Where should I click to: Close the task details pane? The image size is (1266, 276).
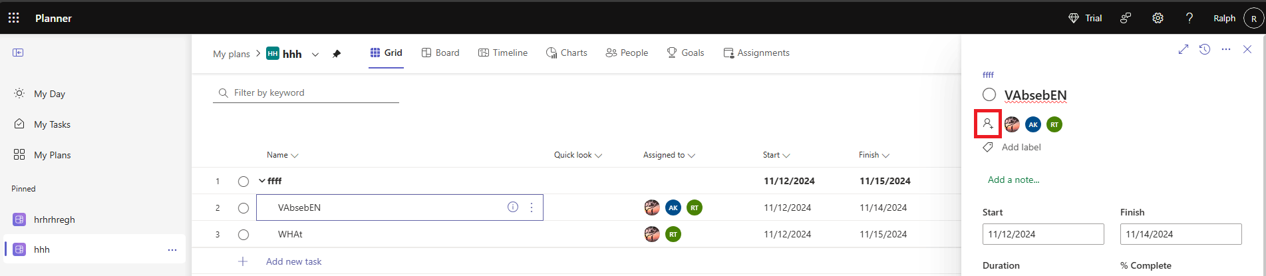coord(1247,49)
